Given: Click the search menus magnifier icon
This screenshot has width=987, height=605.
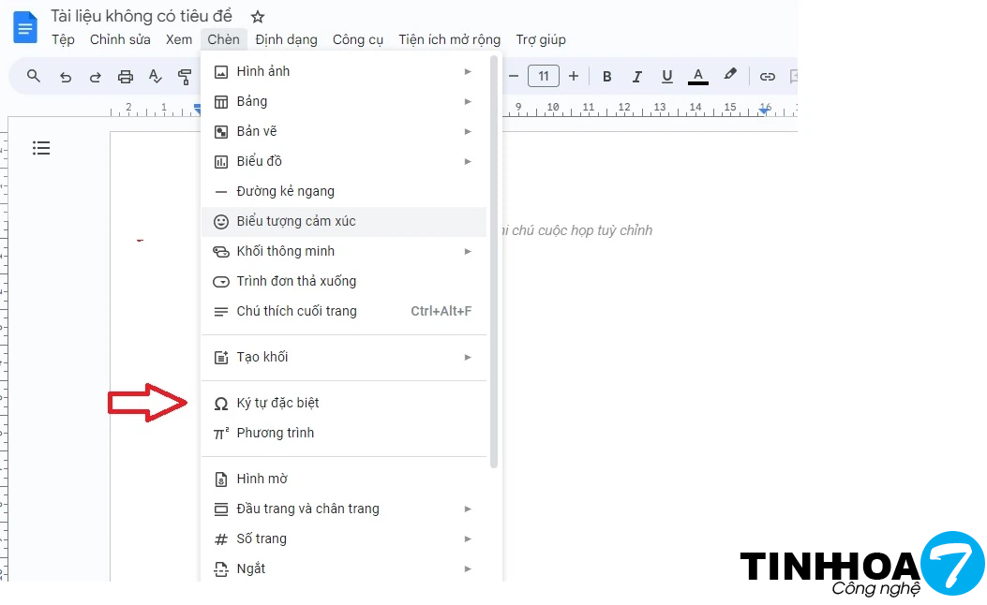Looking at the screenshot, I should pos(34,77).
